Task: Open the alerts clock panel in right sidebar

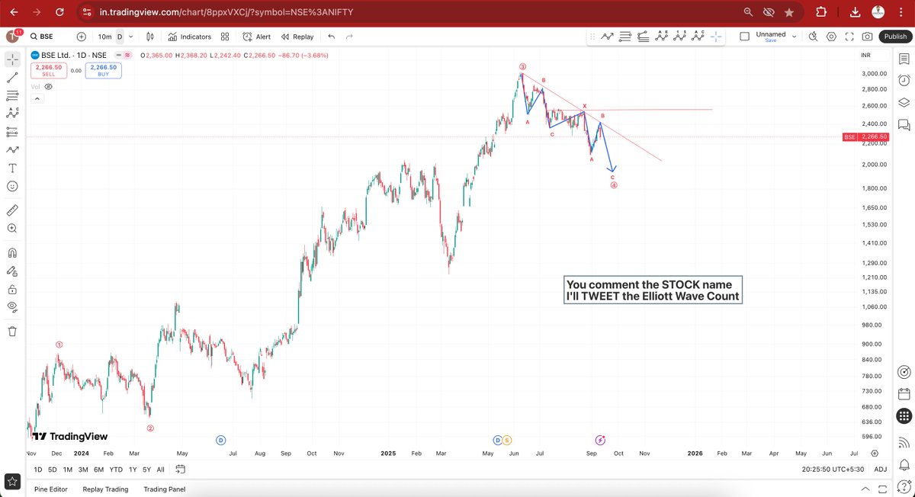Action: coord(904,80)
